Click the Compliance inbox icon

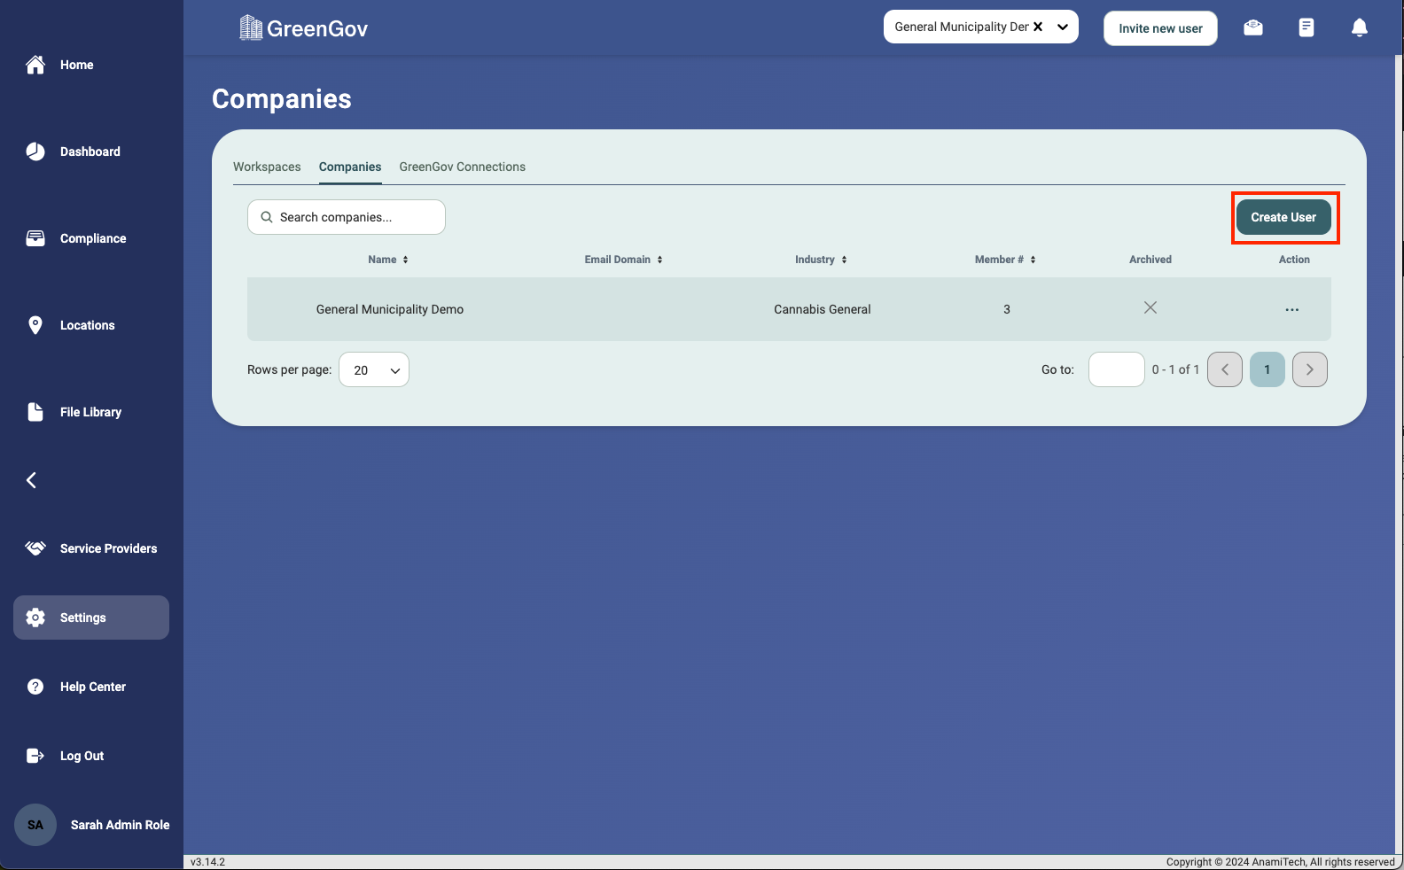(35, 238)
